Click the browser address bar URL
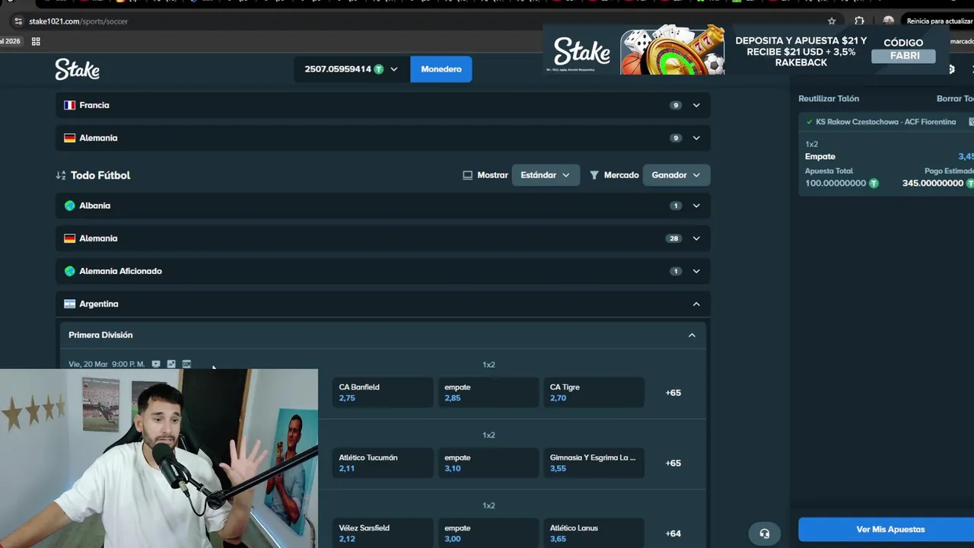The height and width of the screenshot is (548, 974). (78, 21)
